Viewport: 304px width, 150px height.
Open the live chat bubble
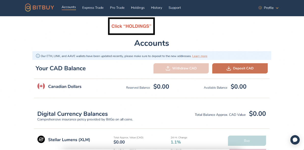(x=295, y=140)
